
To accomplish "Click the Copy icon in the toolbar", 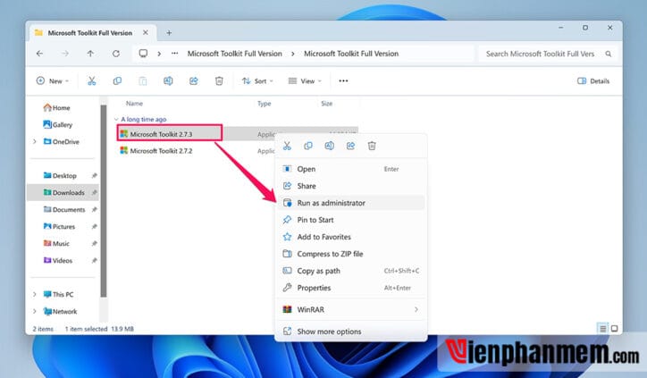I will [117, 81].
